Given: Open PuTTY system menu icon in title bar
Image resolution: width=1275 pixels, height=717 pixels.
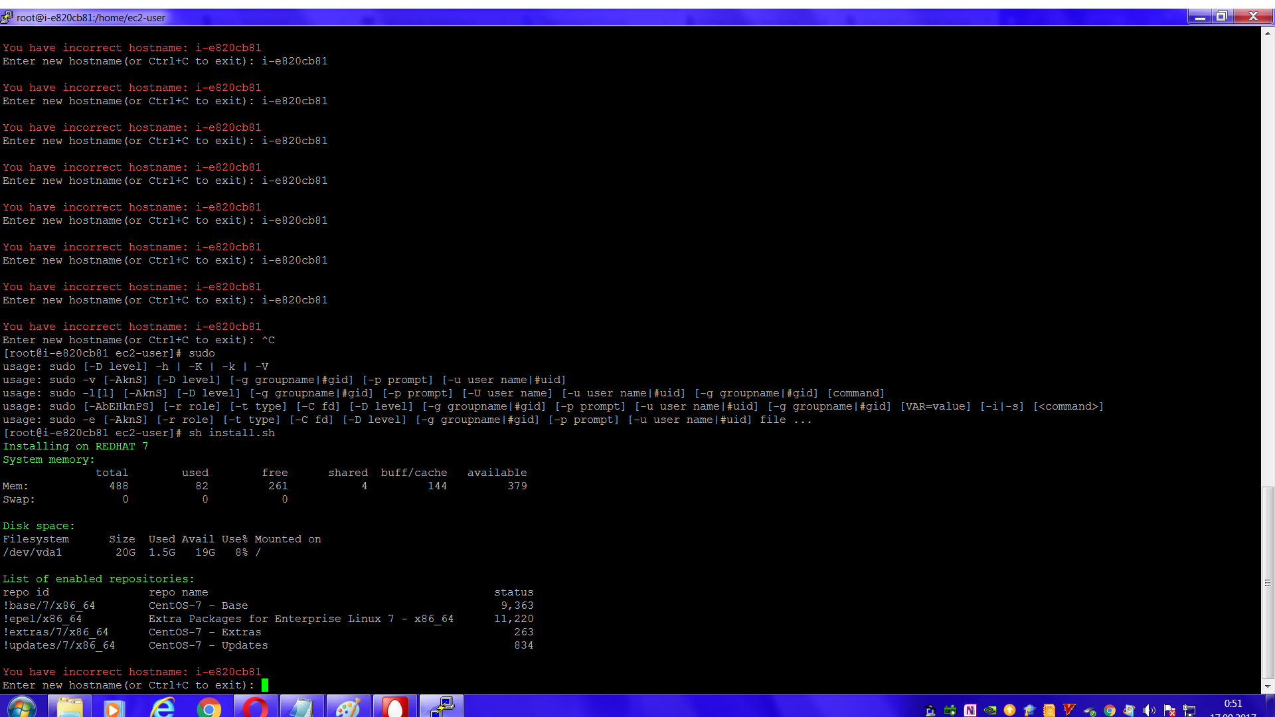Looking at the screenshot, I should (x=7, y=17).
